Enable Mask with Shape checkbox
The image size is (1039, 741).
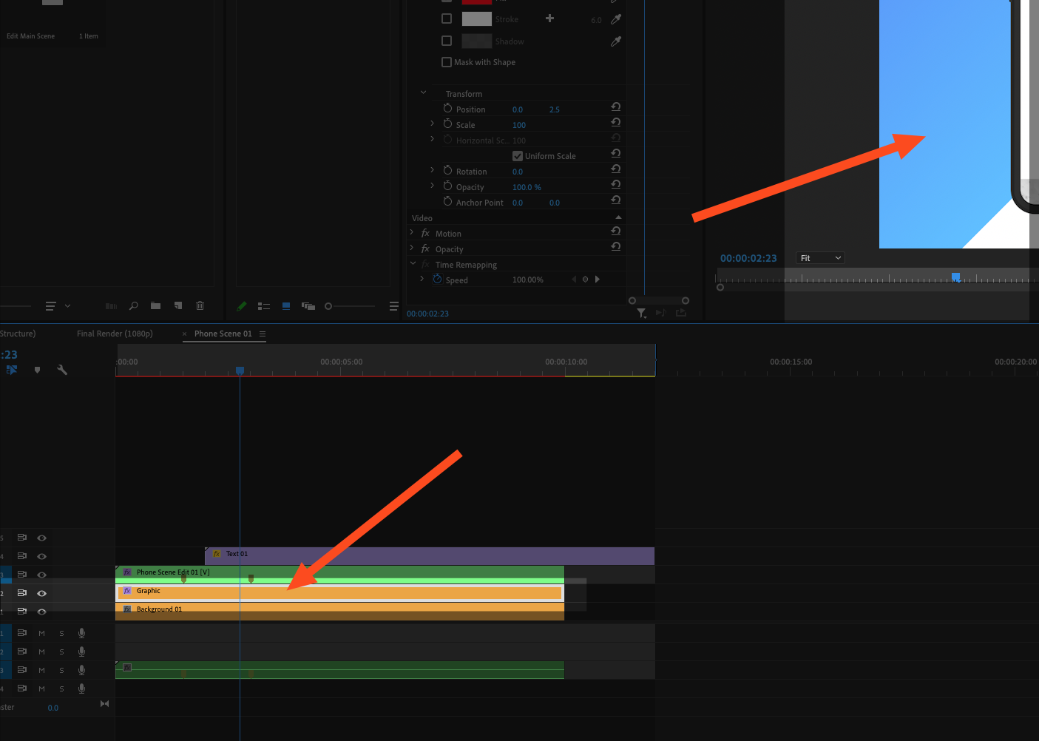pos(447,62)
